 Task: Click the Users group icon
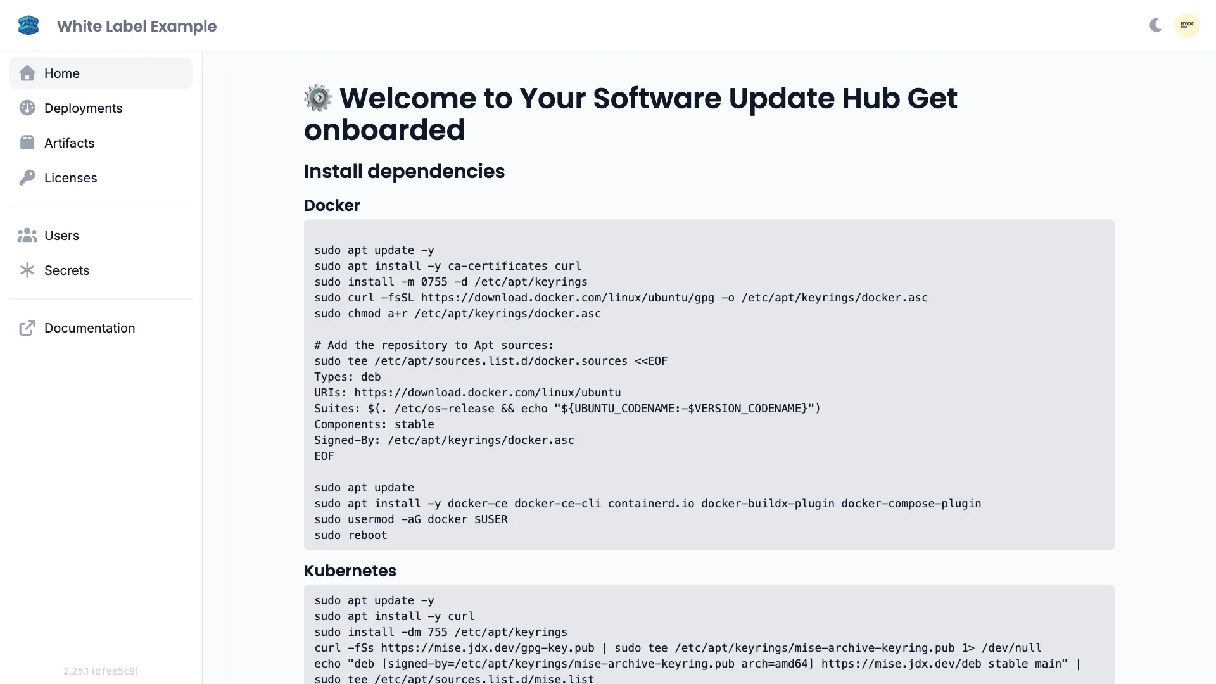click(27, 235)
